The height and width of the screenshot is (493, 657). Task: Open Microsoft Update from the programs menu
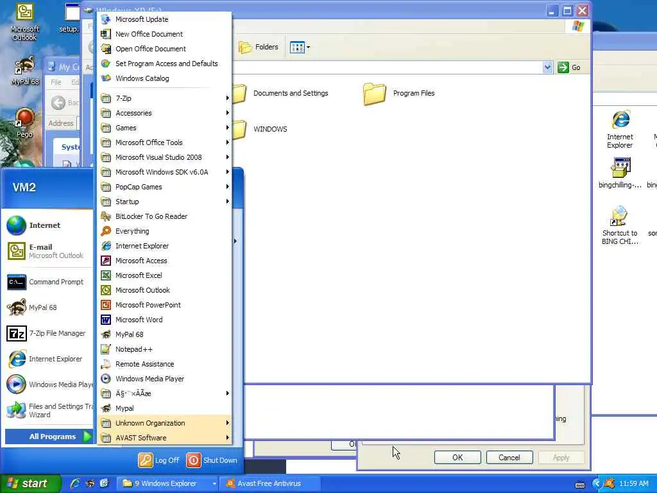(x=164, y=19)
